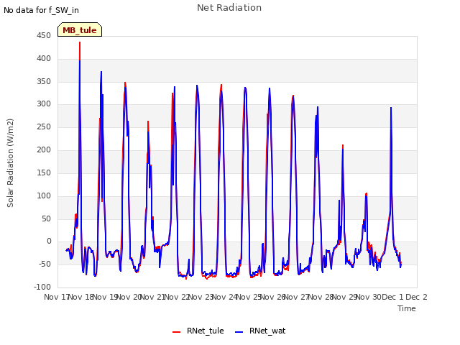Click the -50 y-axis tick label

coord(45,264)
